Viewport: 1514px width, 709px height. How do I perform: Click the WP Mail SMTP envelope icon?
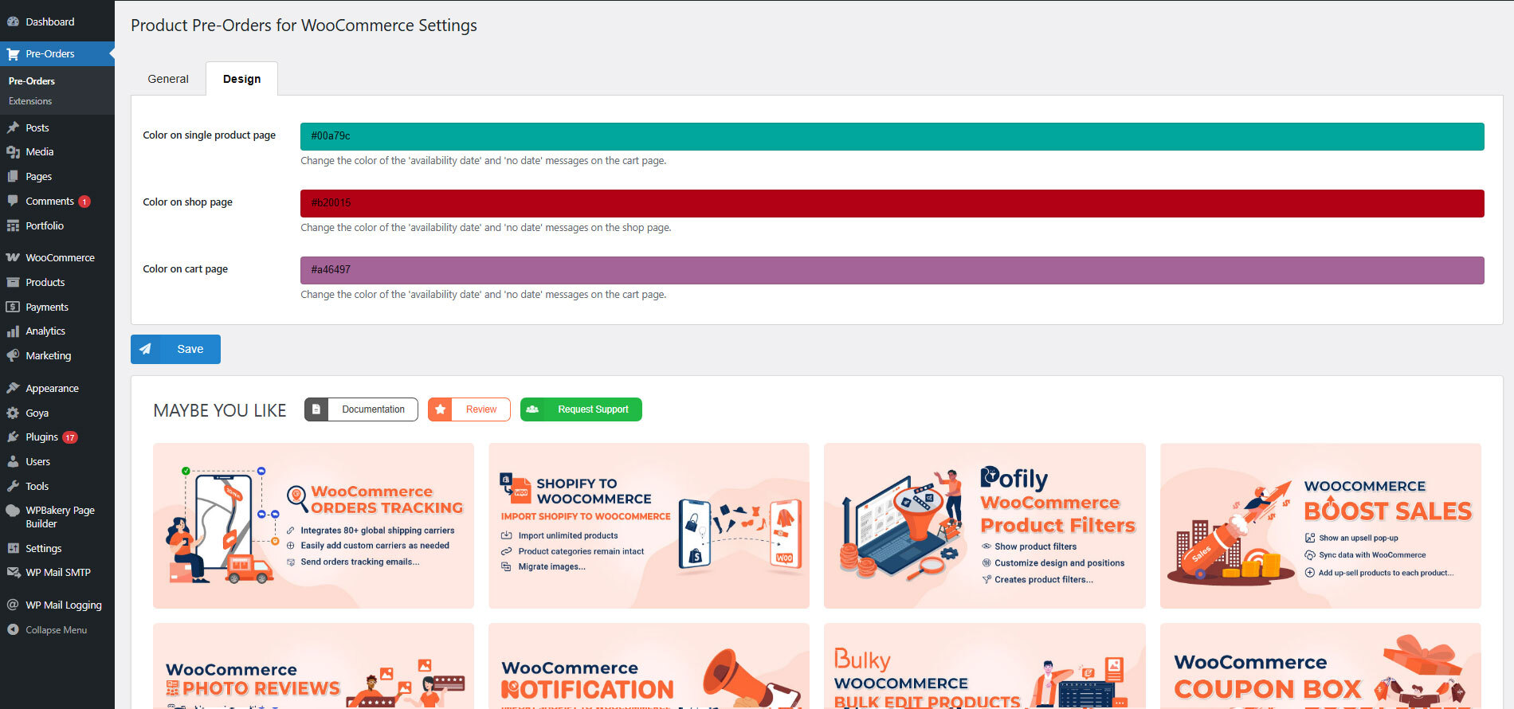[x=13, y=572]
